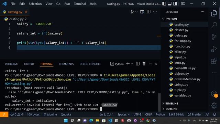Open Manage gear settings menu
The height and width of the screenshot is (124, 220).
pos(214,105)
